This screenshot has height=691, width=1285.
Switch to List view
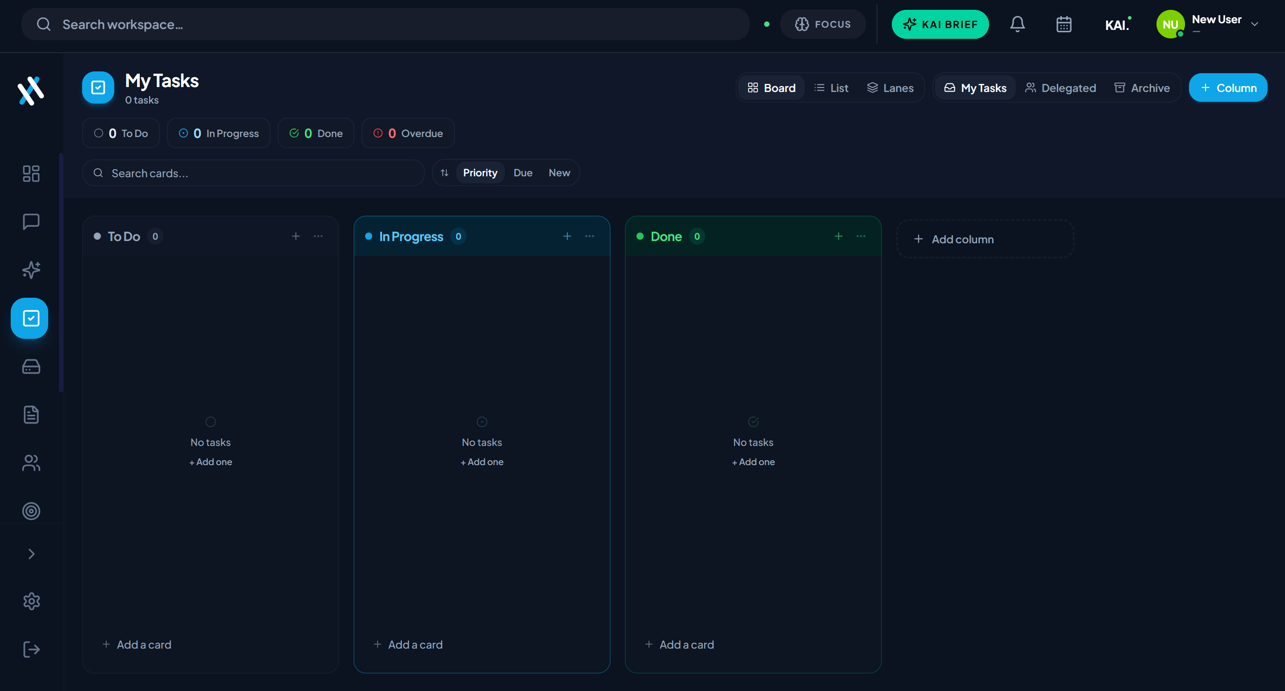point(831,88)
